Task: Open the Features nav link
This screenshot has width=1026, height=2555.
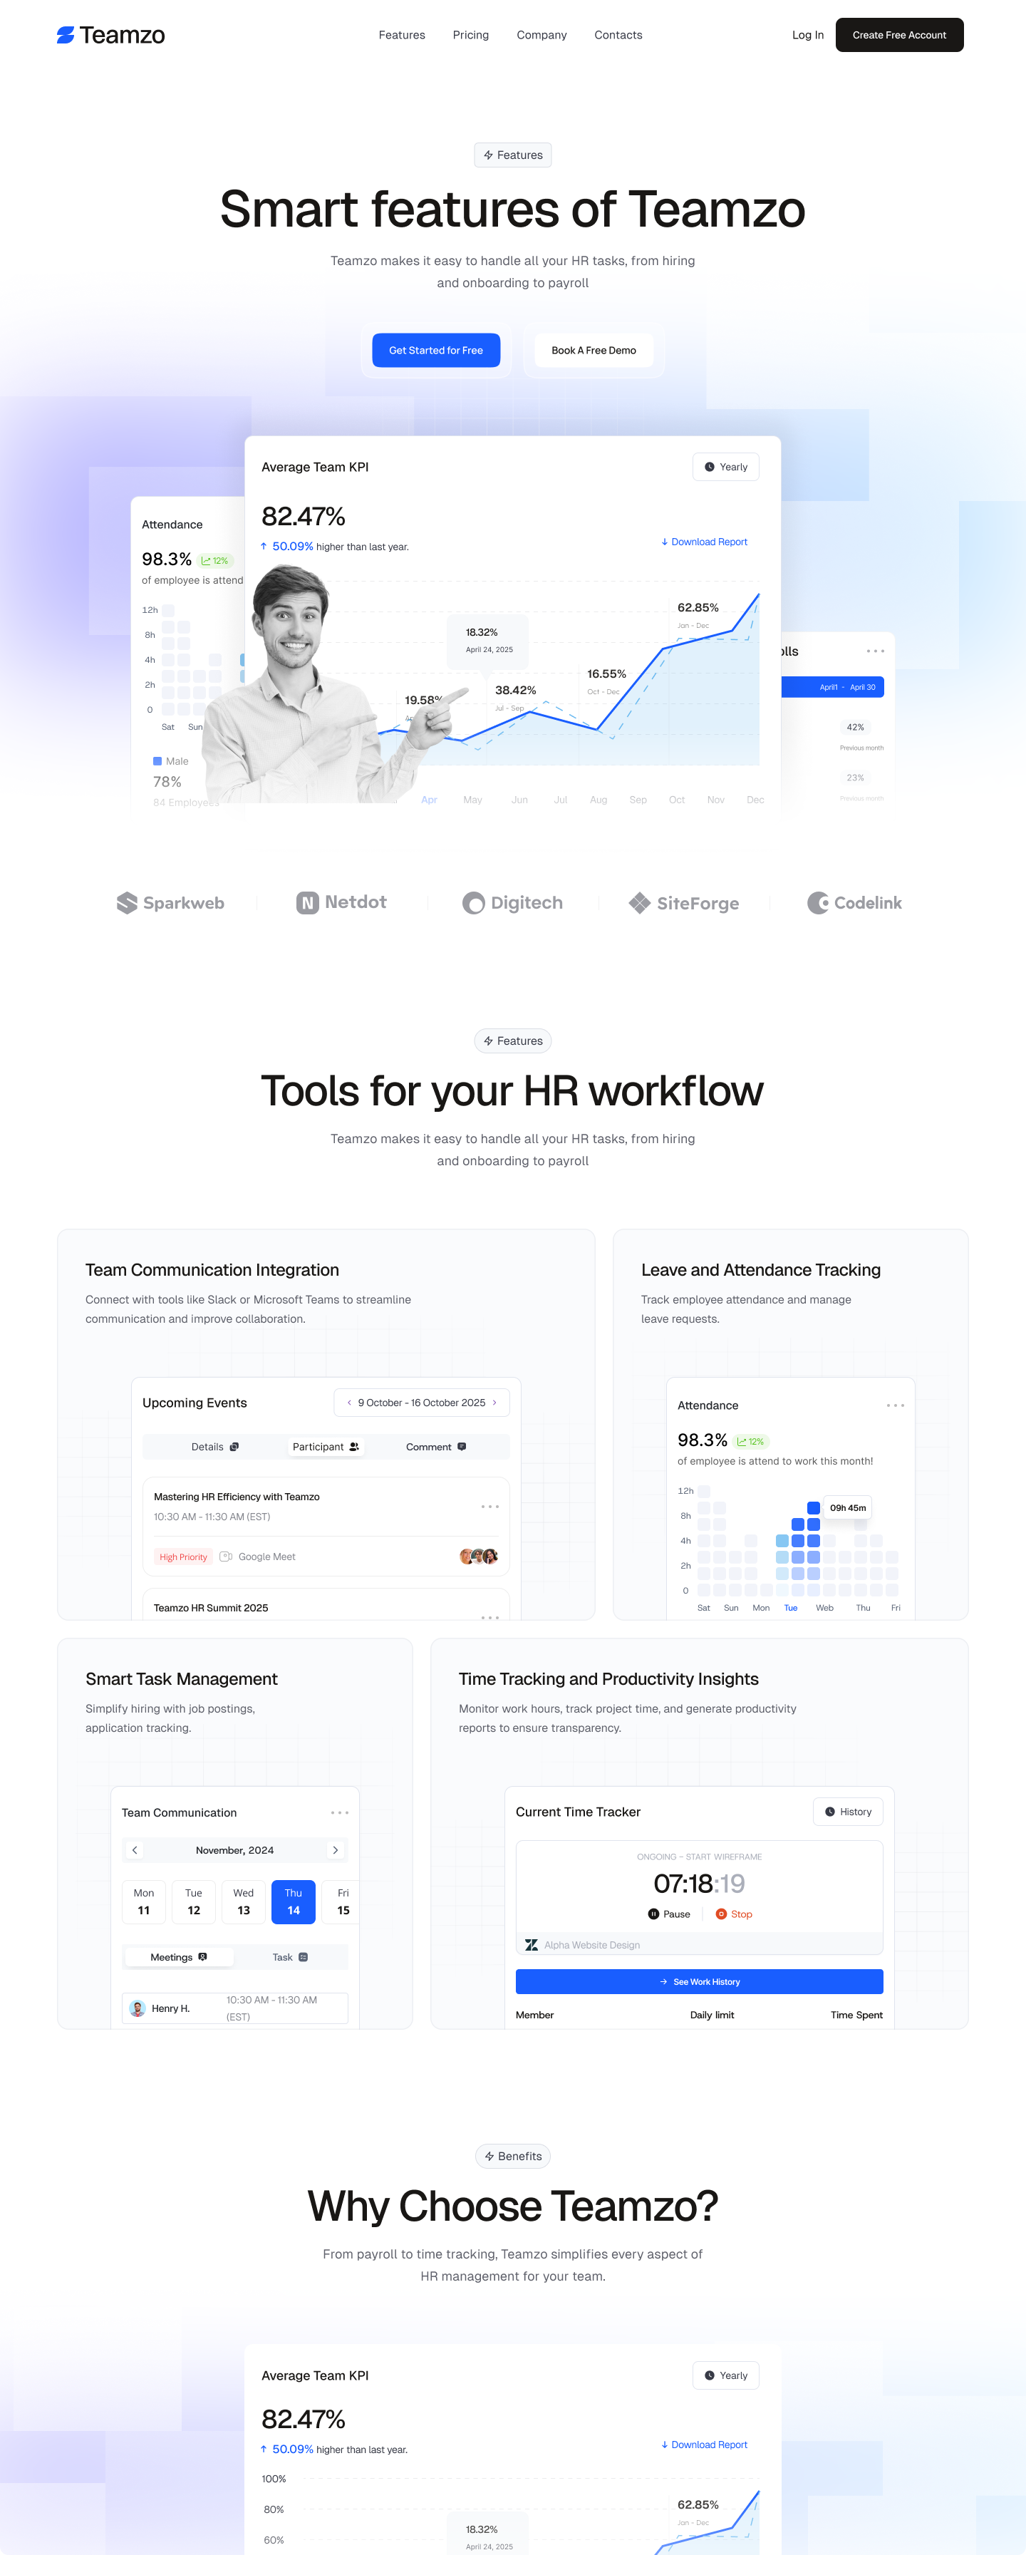Action: pyautogui.click(x=401, y=35)
